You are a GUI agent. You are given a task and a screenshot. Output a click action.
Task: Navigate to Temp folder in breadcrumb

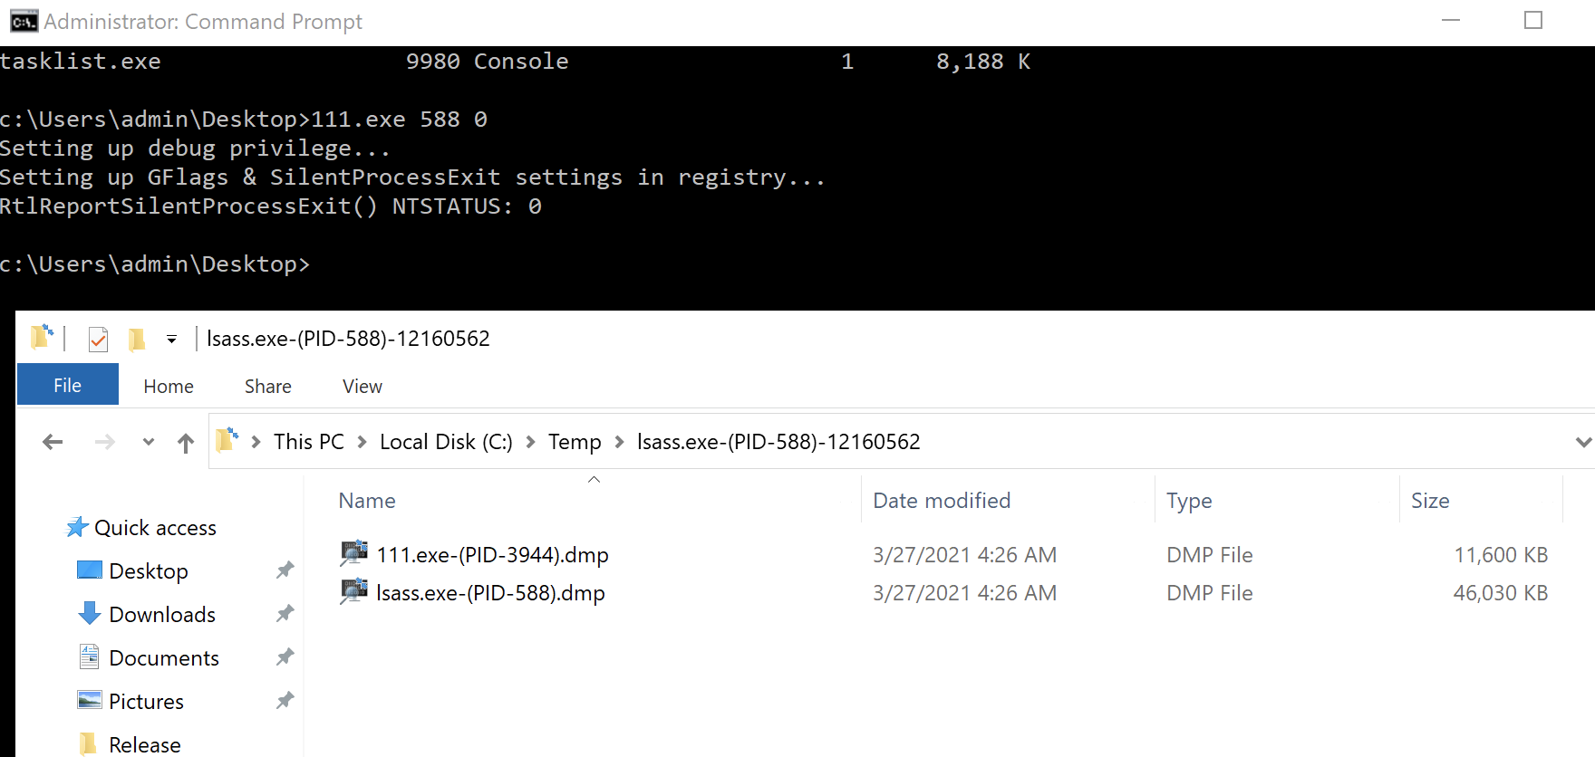[575, 442]
